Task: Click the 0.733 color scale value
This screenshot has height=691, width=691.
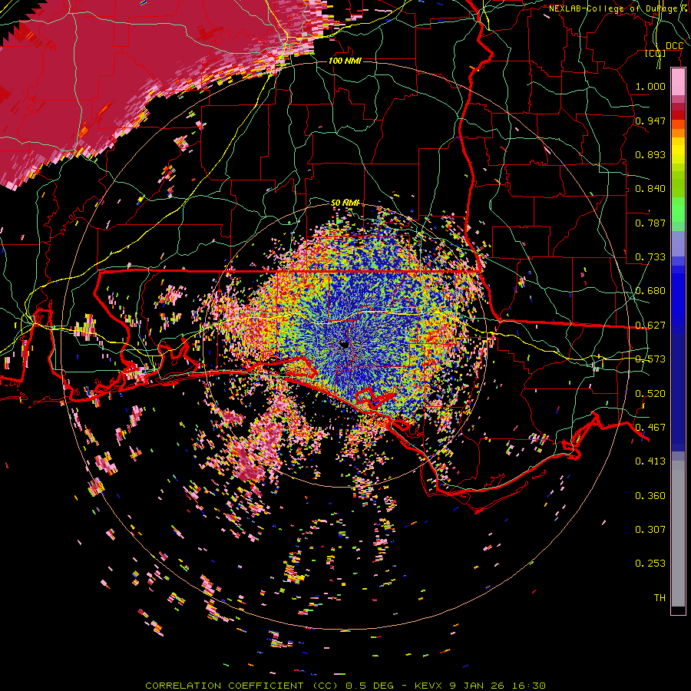Action: pos(650,257)
